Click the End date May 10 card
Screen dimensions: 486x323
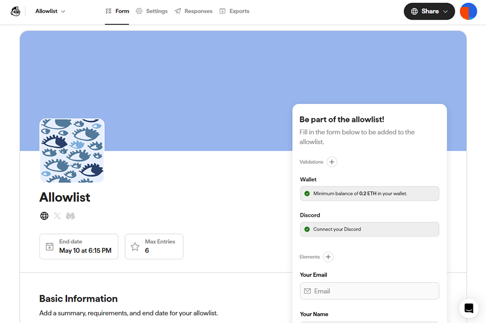pyautogui.click(x=79, y=247)
